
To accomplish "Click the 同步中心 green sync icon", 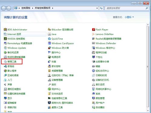I will pyautogui.click(x=49, y=89).
